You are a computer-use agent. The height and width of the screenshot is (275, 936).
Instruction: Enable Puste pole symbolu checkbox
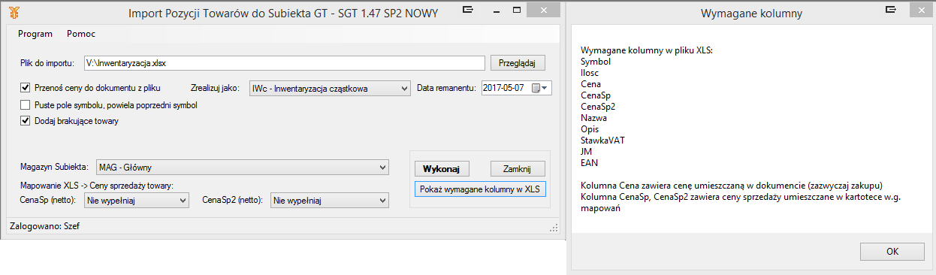tap(26, 105)
